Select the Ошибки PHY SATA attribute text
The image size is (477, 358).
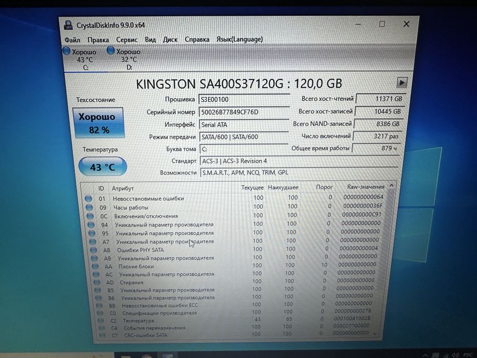[x=141, y=250]
